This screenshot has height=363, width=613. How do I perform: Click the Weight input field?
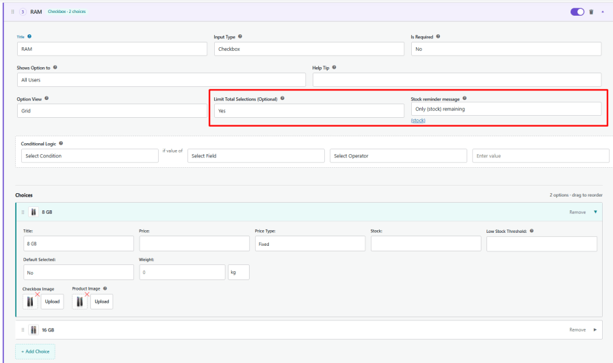(x=182, y=273)
